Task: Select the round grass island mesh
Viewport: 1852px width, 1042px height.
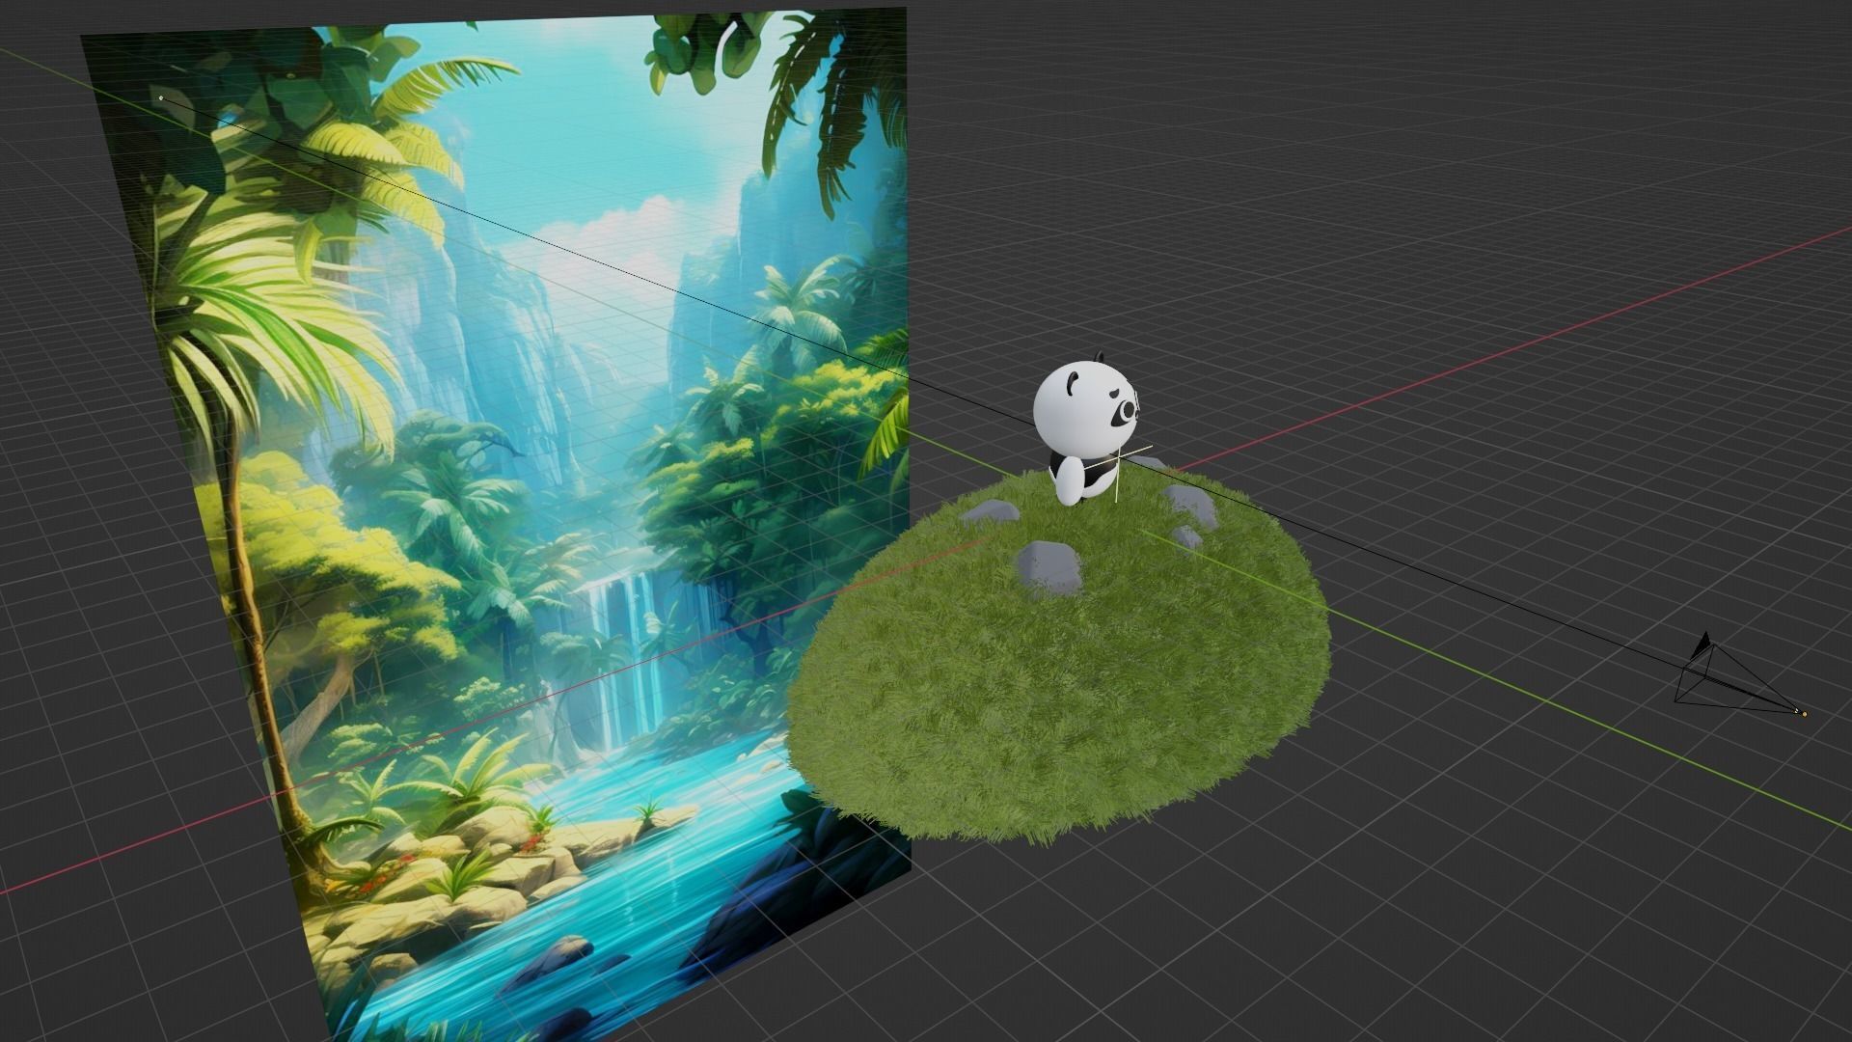Action: [1059, 656]
